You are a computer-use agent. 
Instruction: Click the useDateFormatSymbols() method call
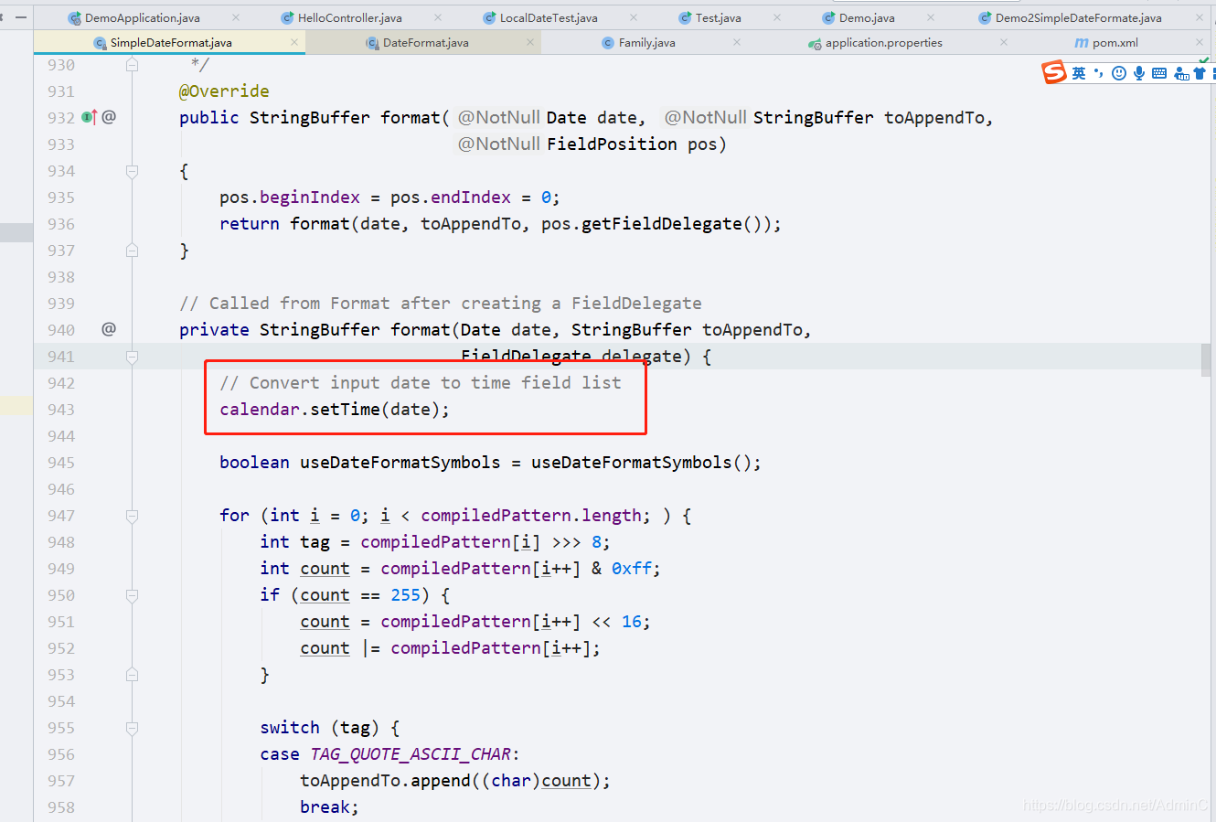645,462
